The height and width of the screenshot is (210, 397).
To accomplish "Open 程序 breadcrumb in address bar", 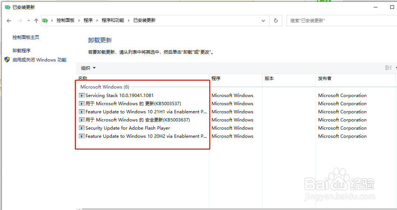I will click(x=88, y=20).
